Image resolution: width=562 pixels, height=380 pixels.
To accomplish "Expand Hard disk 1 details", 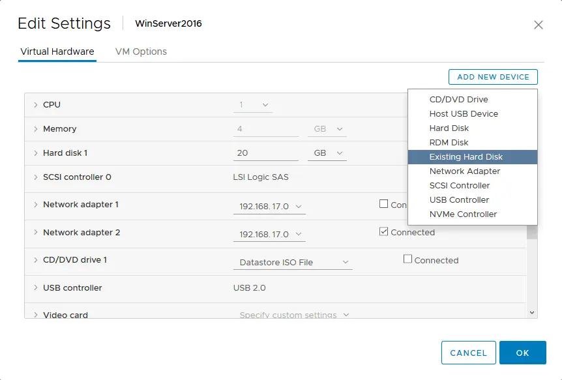I will pyautogui.click(x=35, y=153).
